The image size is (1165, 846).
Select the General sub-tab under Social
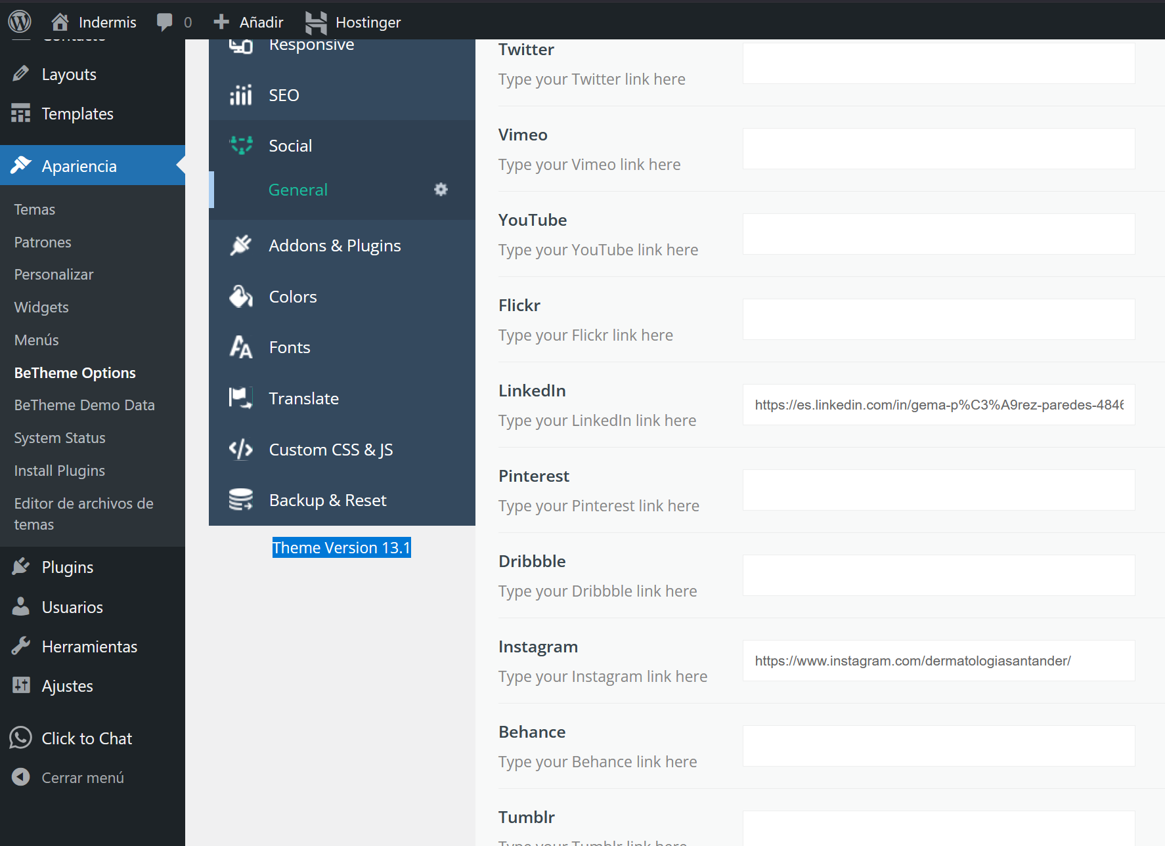coord(342,190)
